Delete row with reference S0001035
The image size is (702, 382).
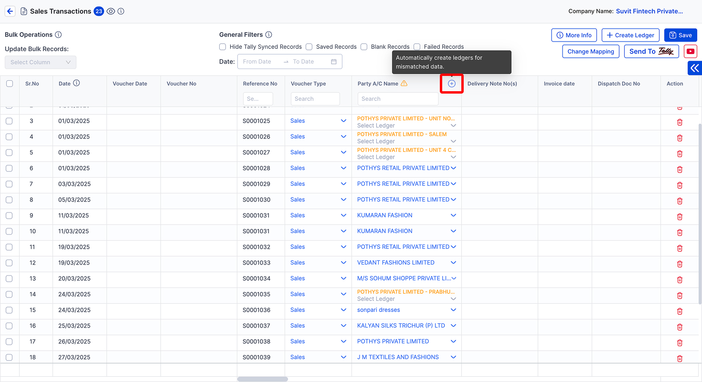[x=680, y=296]
